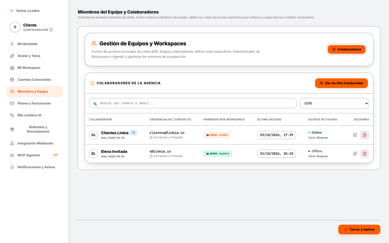Viewport: 389px width, 243px height.
Task: Click the CL avatar of Clientes Linkia
Action: pos(93,135)
